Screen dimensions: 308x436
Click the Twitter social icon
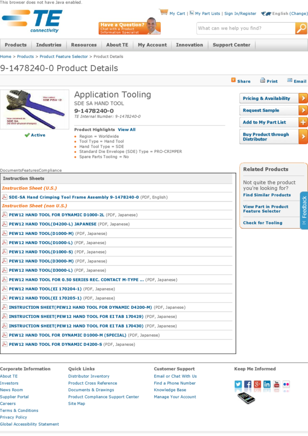[238, 384]
